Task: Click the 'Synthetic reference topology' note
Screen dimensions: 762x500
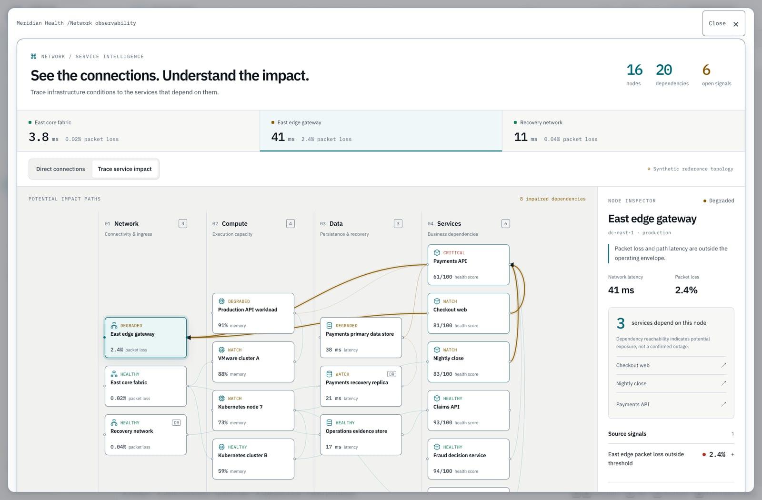Action: coord(691,169)
